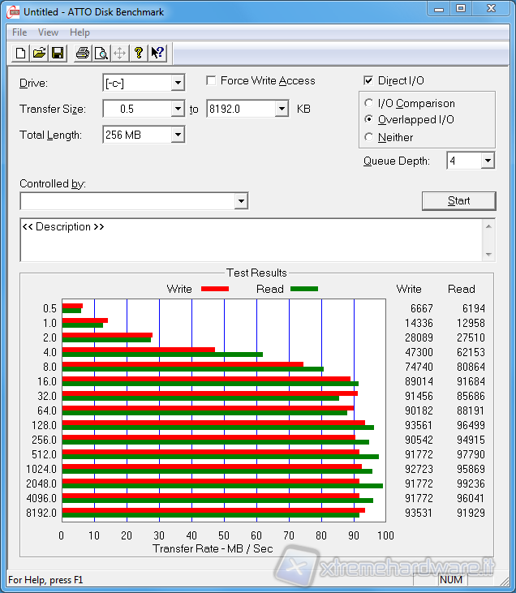Click the yellow question mark About icon
Screen dimensions: 516x593
coord(139,54)
